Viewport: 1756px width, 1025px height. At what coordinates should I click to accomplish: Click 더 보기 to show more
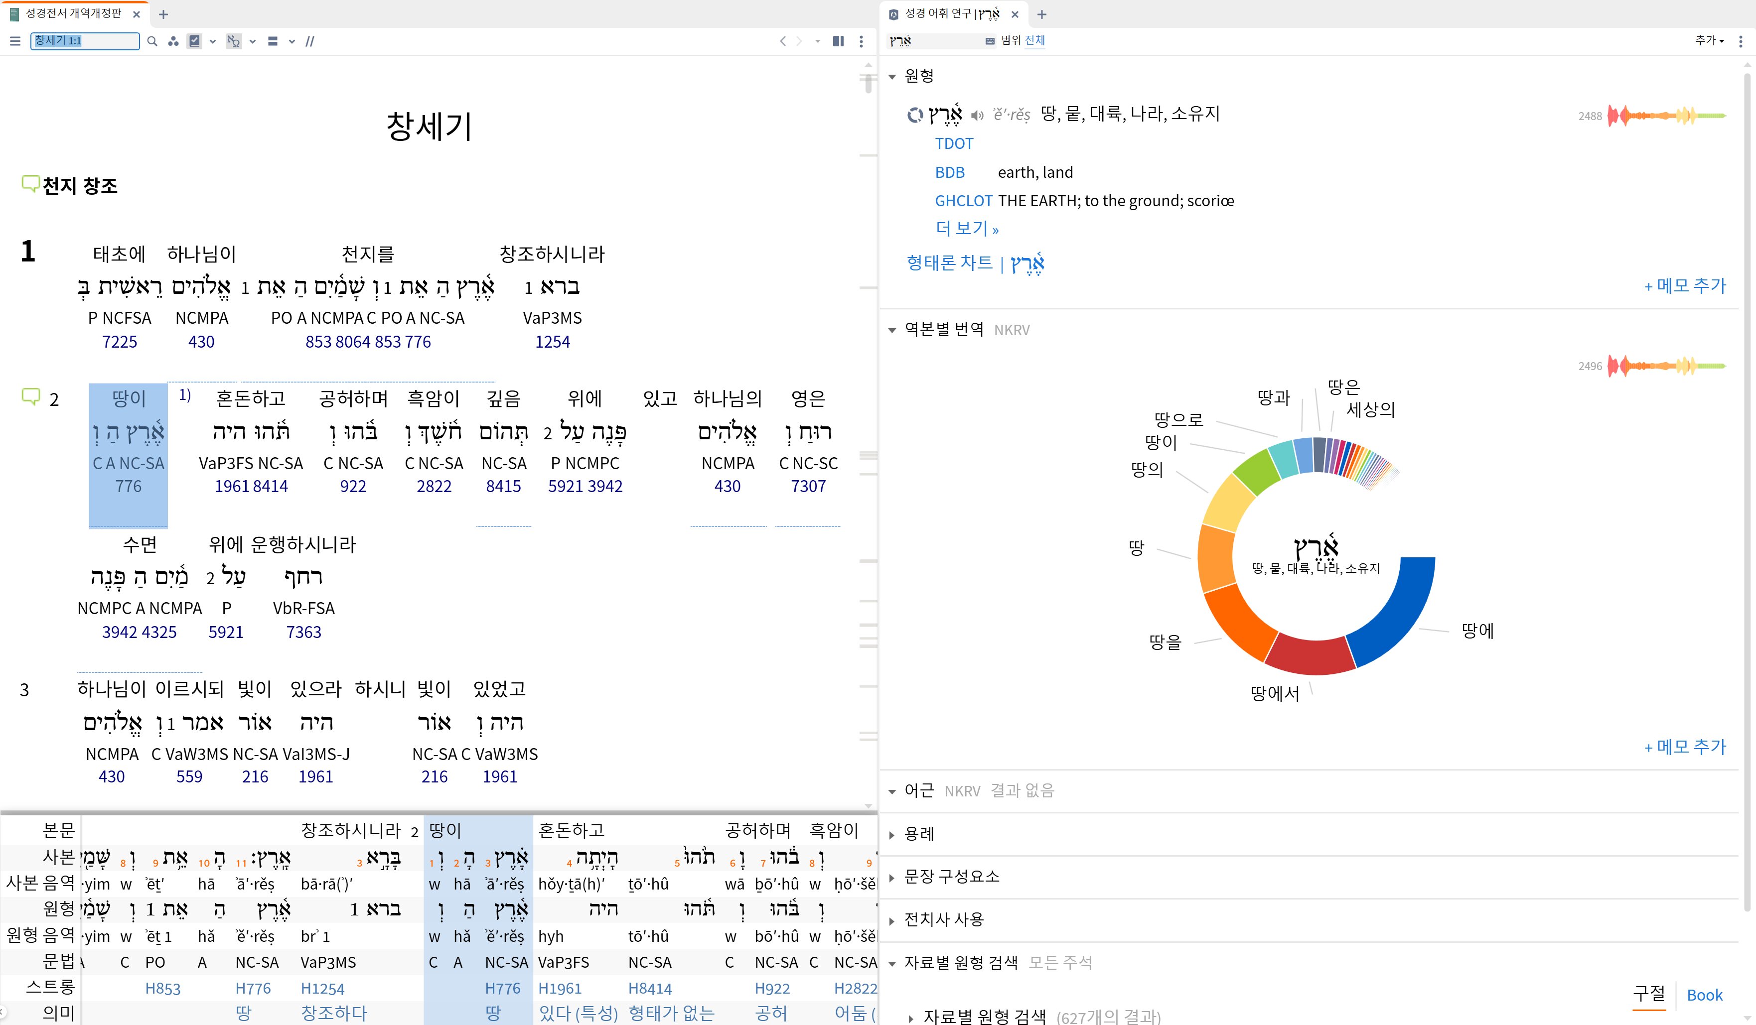[x=967, y=229]
